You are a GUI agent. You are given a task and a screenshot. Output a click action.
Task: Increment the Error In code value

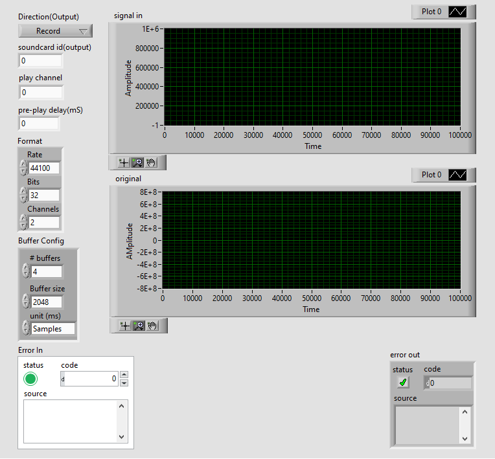(x=124, y=375)
